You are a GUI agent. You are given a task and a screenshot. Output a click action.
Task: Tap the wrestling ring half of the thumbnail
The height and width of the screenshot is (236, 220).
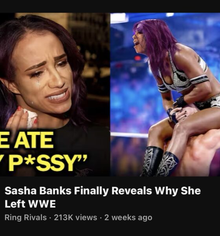[x=165, y=94]
